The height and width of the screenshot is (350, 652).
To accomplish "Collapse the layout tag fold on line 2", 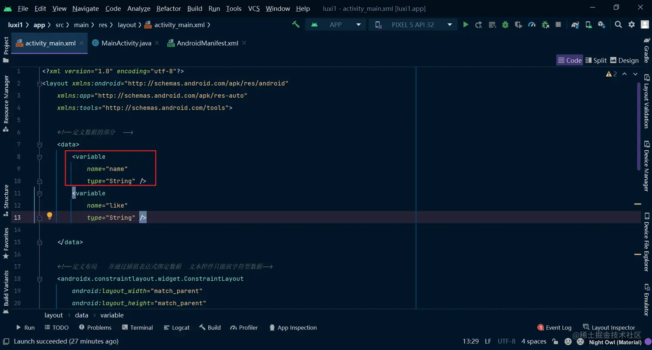I will [x=39, y=84].
